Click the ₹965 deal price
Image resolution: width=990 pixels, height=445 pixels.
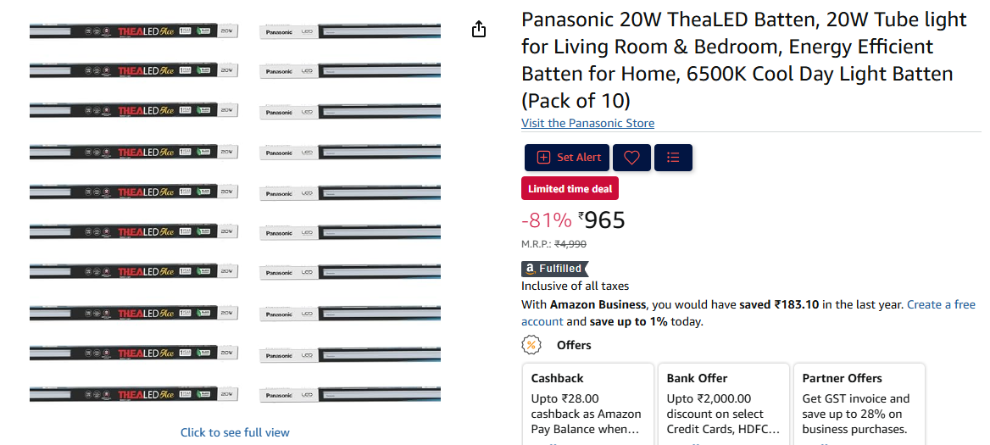[x=602, y=220]
